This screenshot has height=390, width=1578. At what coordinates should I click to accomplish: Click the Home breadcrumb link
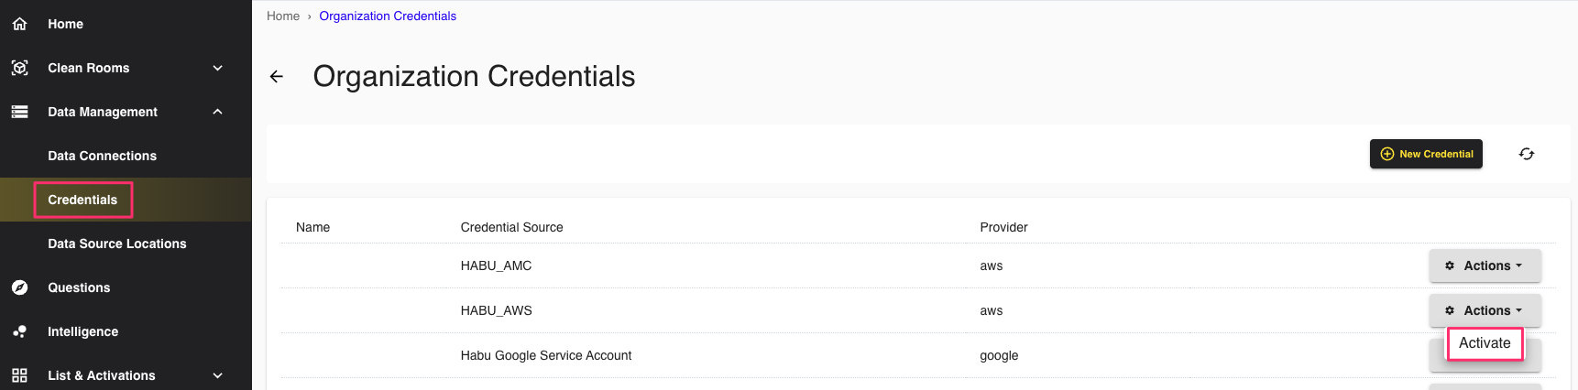click(283, 16)
